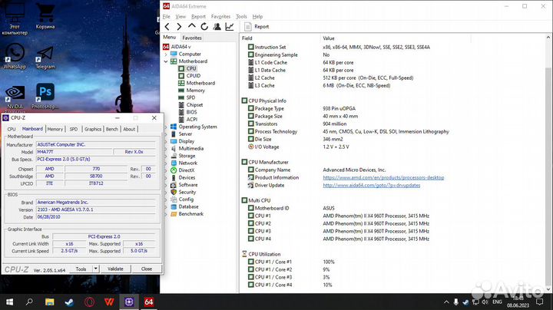Viewport: 553px width, 310px height.
Task: Expand the Multimedia tree node
Action: pos(166,149)
